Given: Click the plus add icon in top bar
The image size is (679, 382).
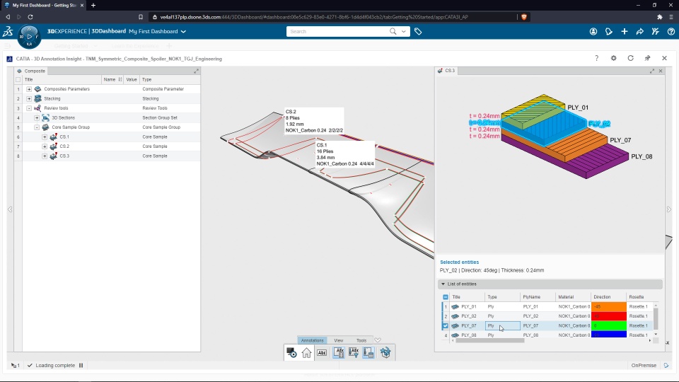Looking at the screenshot, I should [x=625, y=31].
